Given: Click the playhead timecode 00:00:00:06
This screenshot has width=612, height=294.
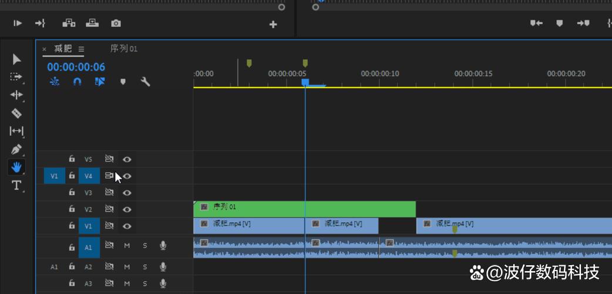Looking at the screenshot, I should 76,67.
